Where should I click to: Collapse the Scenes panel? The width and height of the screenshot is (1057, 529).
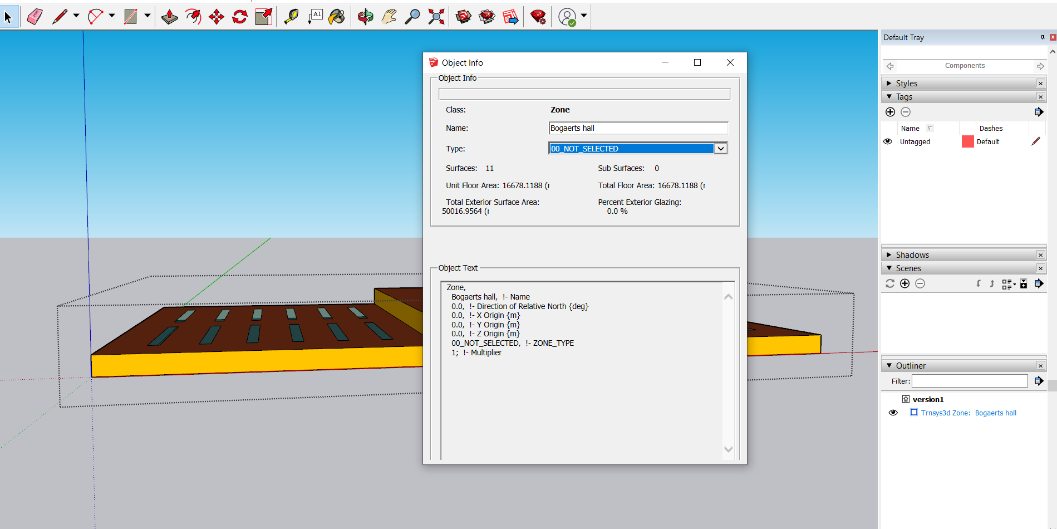889,268
